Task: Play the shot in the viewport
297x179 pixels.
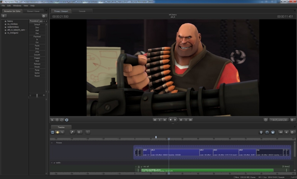Action: pyautogui.click(x=175, y=120)
